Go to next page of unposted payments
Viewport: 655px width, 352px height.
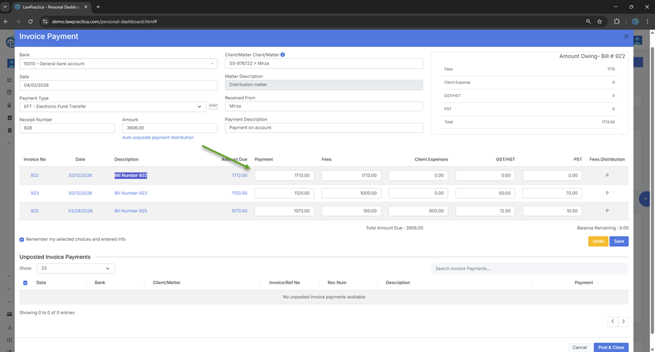[x=623, y=322]
